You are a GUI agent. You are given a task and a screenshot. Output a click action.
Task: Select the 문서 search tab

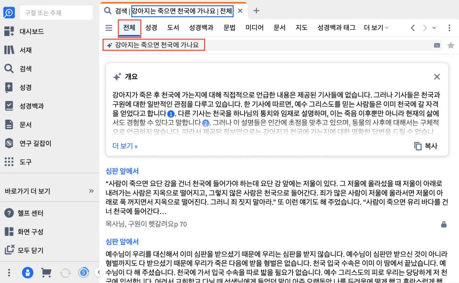279,28
